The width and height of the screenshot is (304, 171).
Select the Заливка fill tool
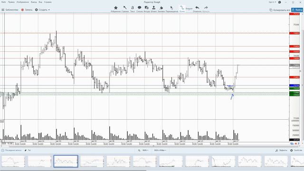pos(161,9)
